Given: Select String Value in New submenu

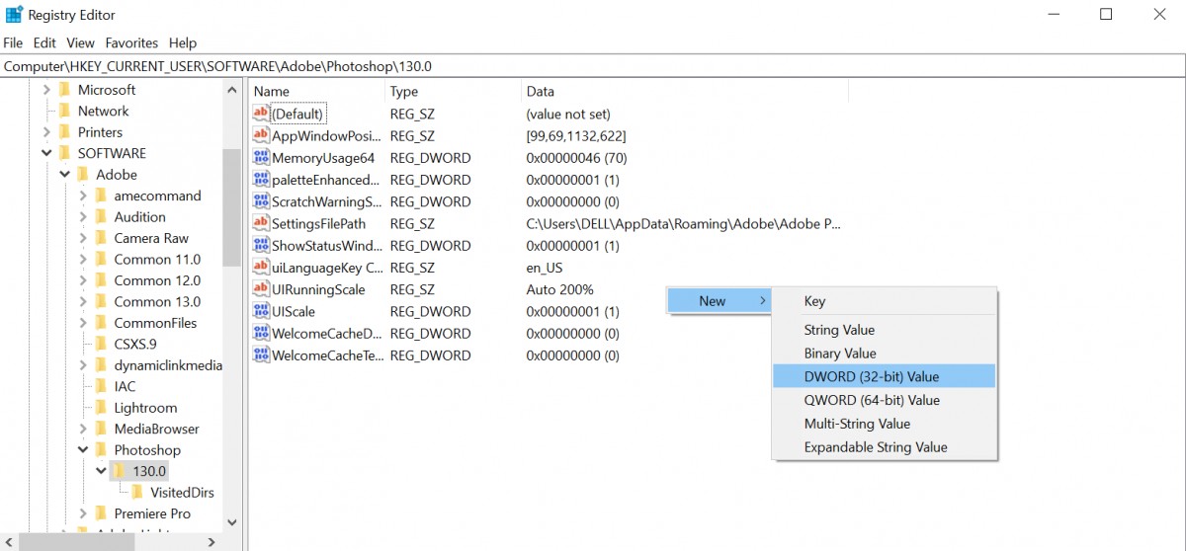Looking at the screenshot, I should [839, 330].
